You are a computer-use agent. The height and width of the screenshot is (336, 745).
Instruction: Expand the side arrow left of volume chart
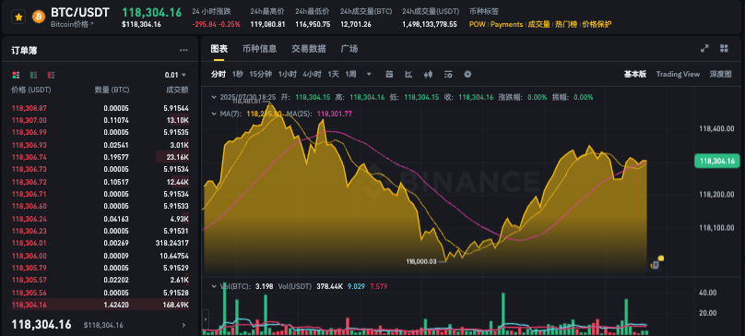tap(206, 318)
